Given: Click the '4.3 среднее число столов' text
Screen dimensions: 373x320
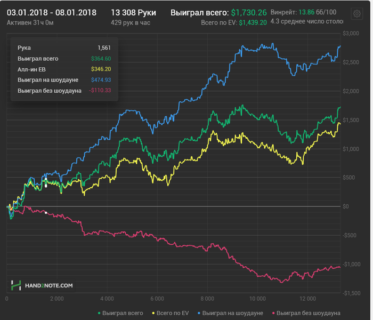Looking at the screenshot, I should [x=307, y=21].
